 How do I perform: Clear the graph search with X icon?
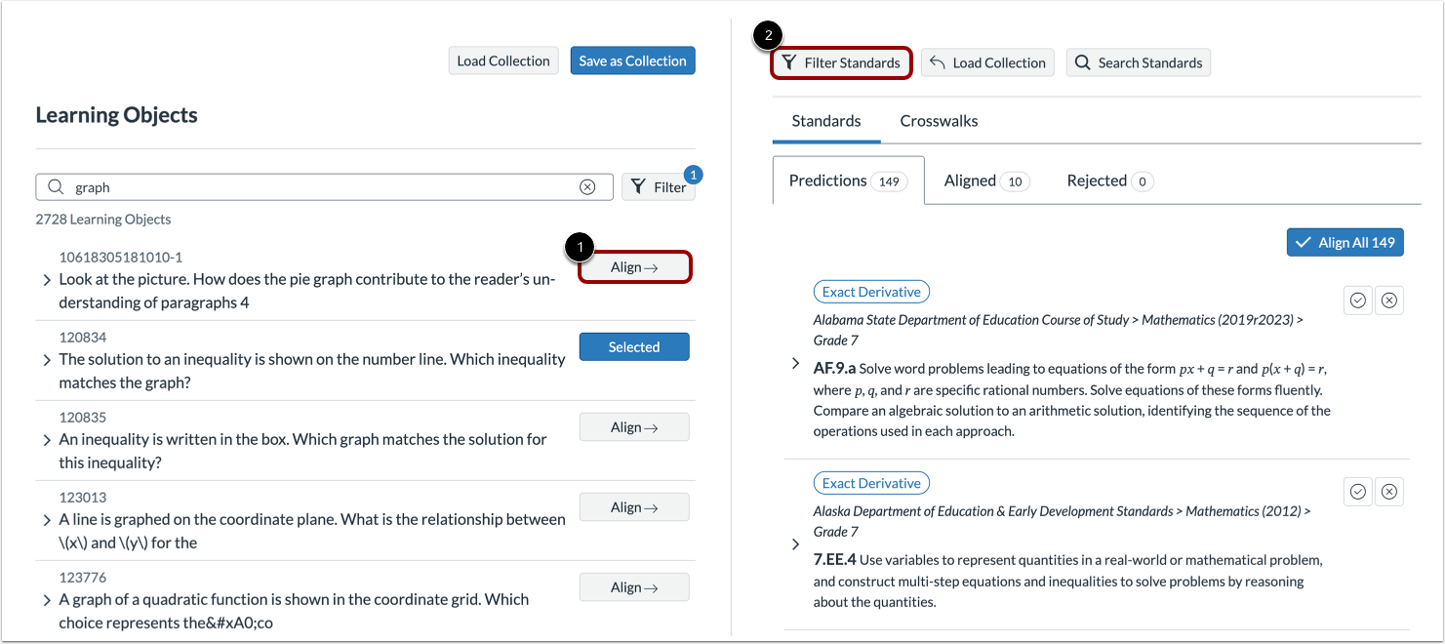click(587, 187)
